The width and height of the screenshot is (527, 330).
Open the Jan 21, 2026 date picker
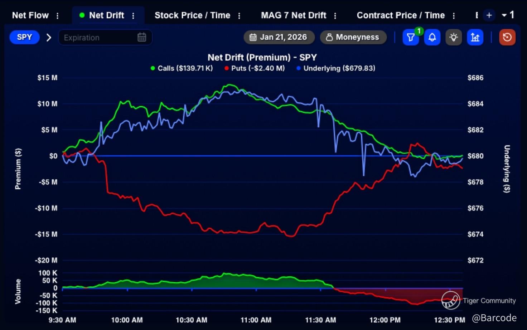point(279,37)
